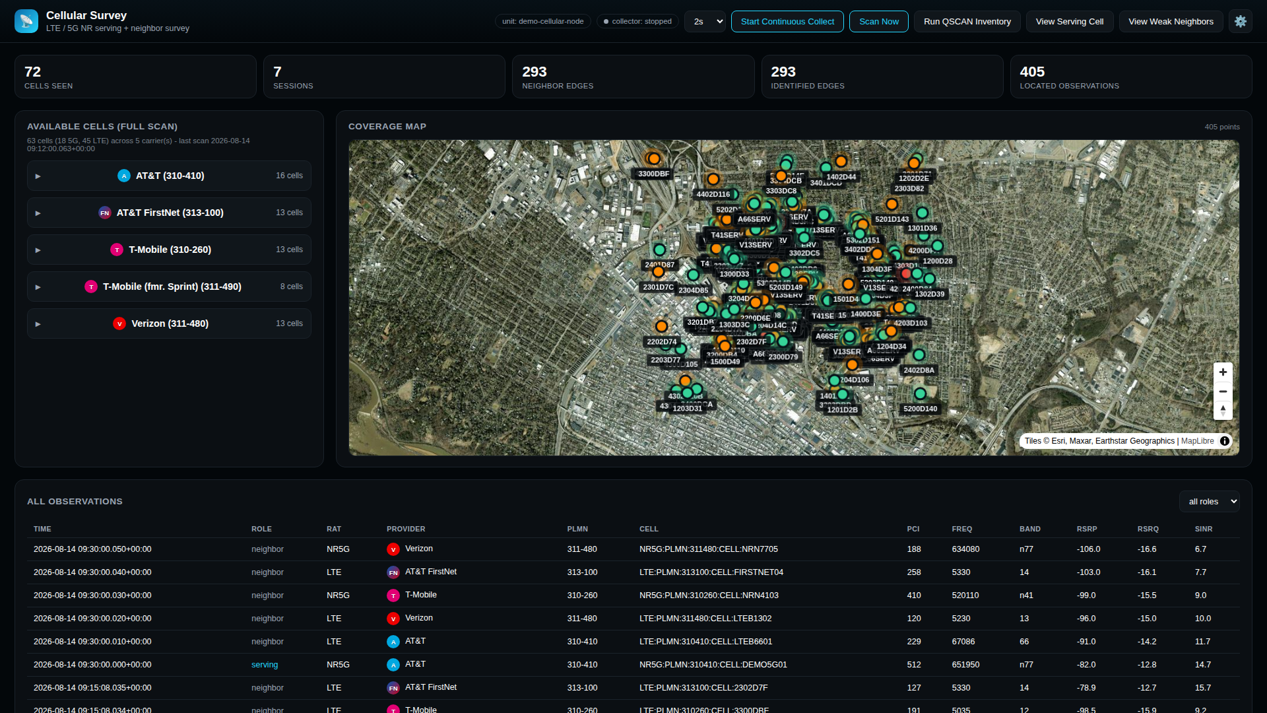This screenshot has height=713, width=1267.
Task: Click the SINR column header
Action: pyautogui.click(x=1204, y=529)
